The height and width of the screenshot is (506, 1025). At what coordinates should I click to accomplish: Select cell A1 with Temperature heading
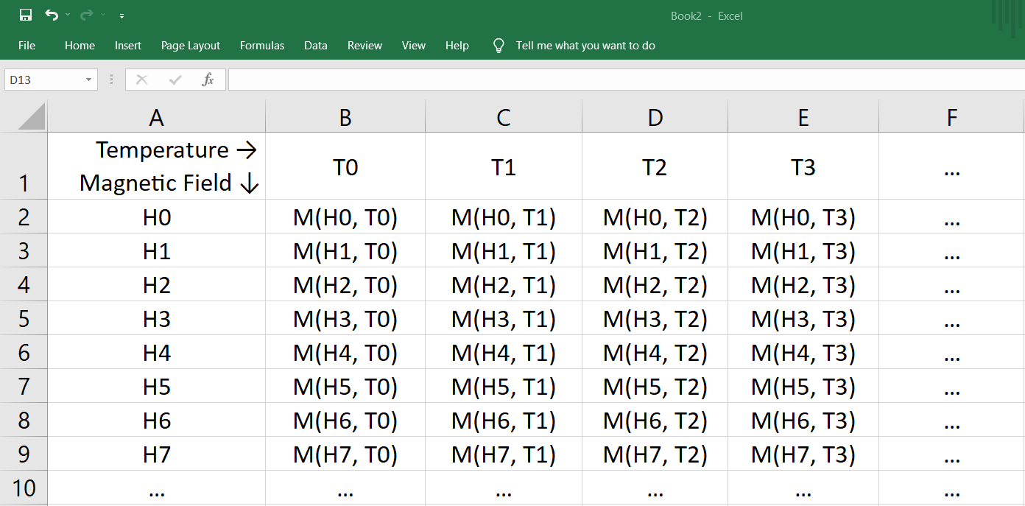[156, 166]
